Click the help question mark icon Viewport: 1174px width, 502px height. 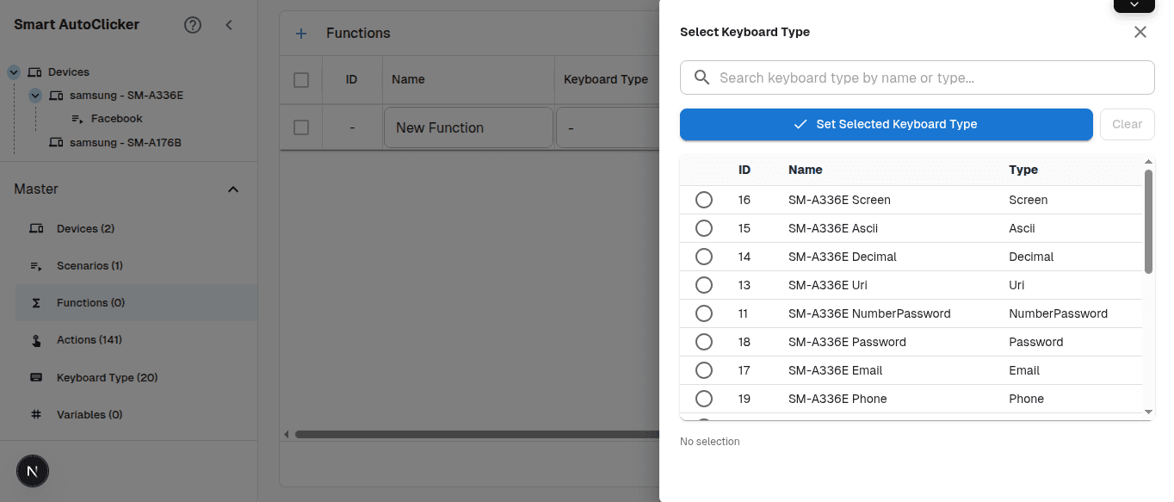pos(192,25)
